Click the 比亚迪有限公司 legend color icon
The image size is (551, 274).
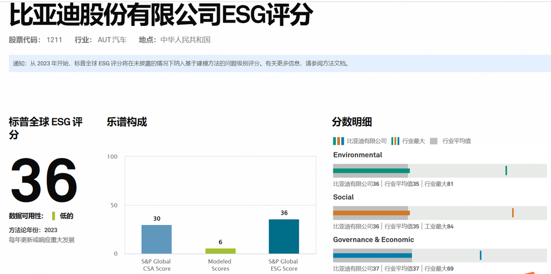tap(338, 141)
